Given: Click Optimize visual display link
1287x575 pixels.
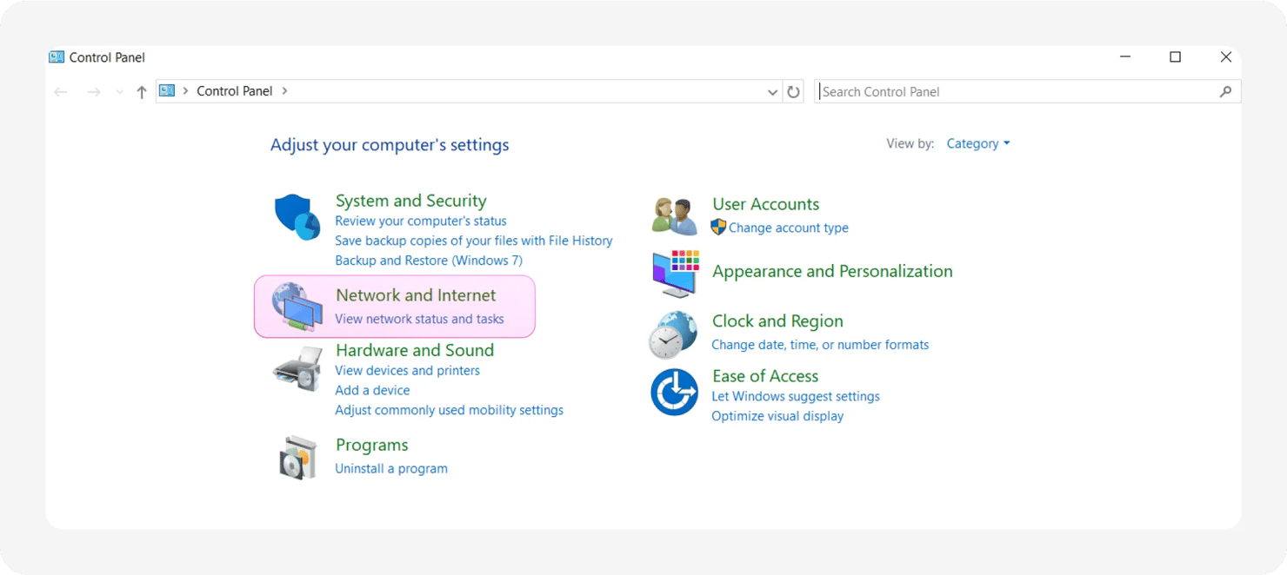Looking at the screenshot, I should (777, 416).
